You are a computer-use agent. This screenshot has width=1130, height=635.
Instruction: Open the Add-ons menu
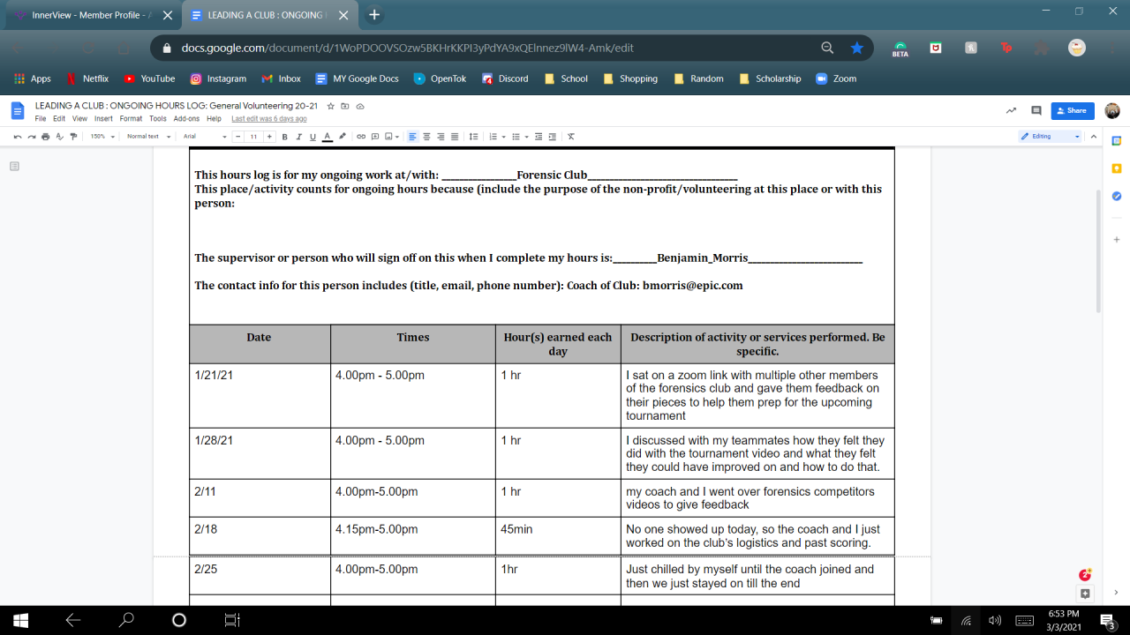click(186, 118)
